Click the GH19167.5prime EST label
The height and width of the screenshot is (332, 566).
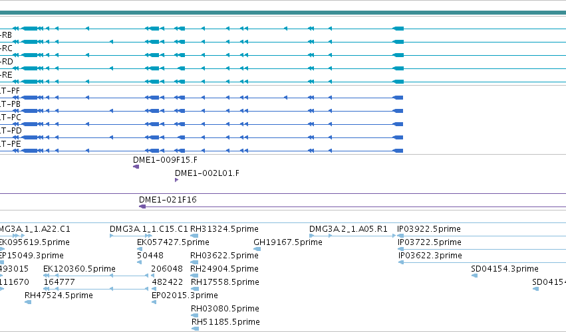click(x=288, y=242)
